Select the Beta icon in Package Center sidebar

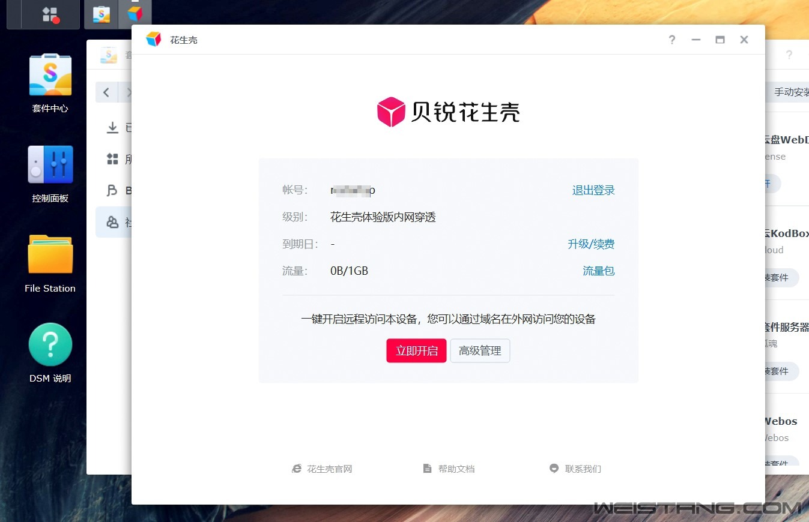[112, 191]
